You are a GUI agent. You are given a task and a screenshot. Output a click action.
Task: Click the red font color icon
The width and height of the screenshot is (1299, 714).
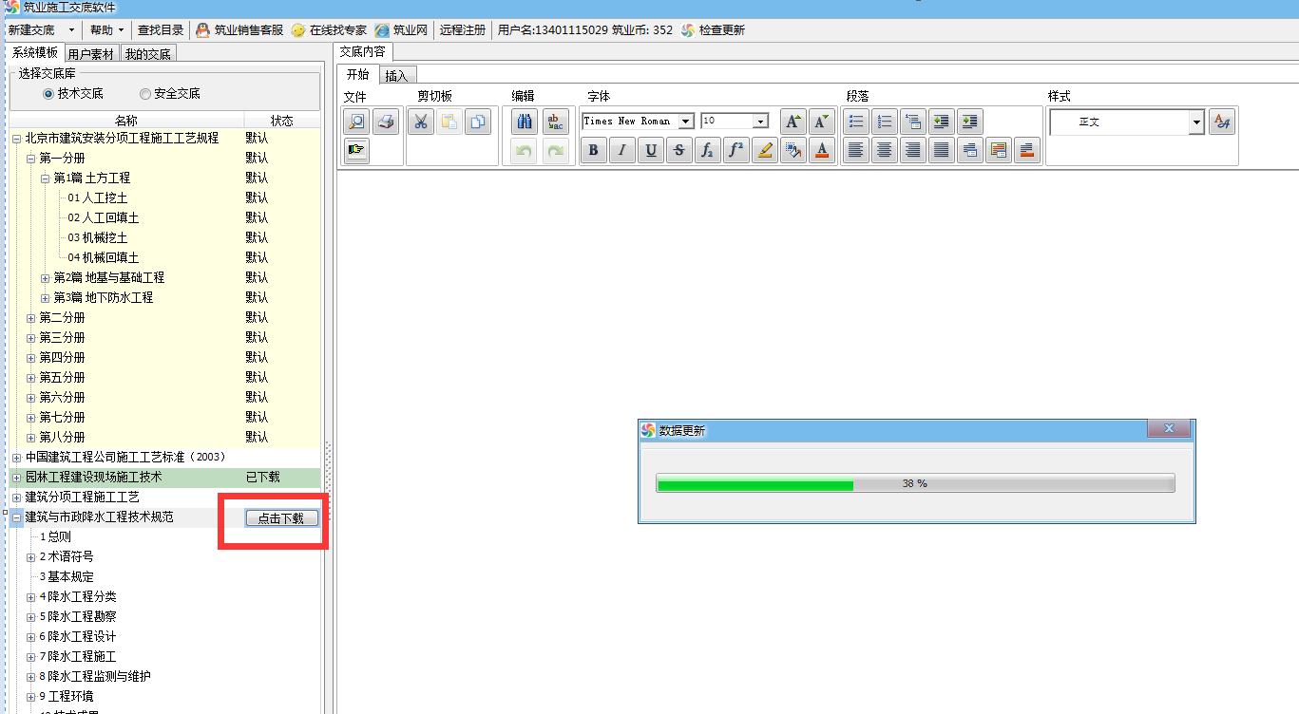coord(822,150)
